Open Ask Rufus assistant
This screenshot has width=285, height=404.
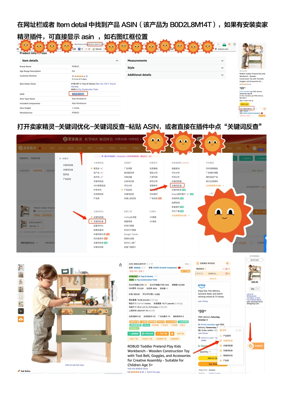[24, 371]
